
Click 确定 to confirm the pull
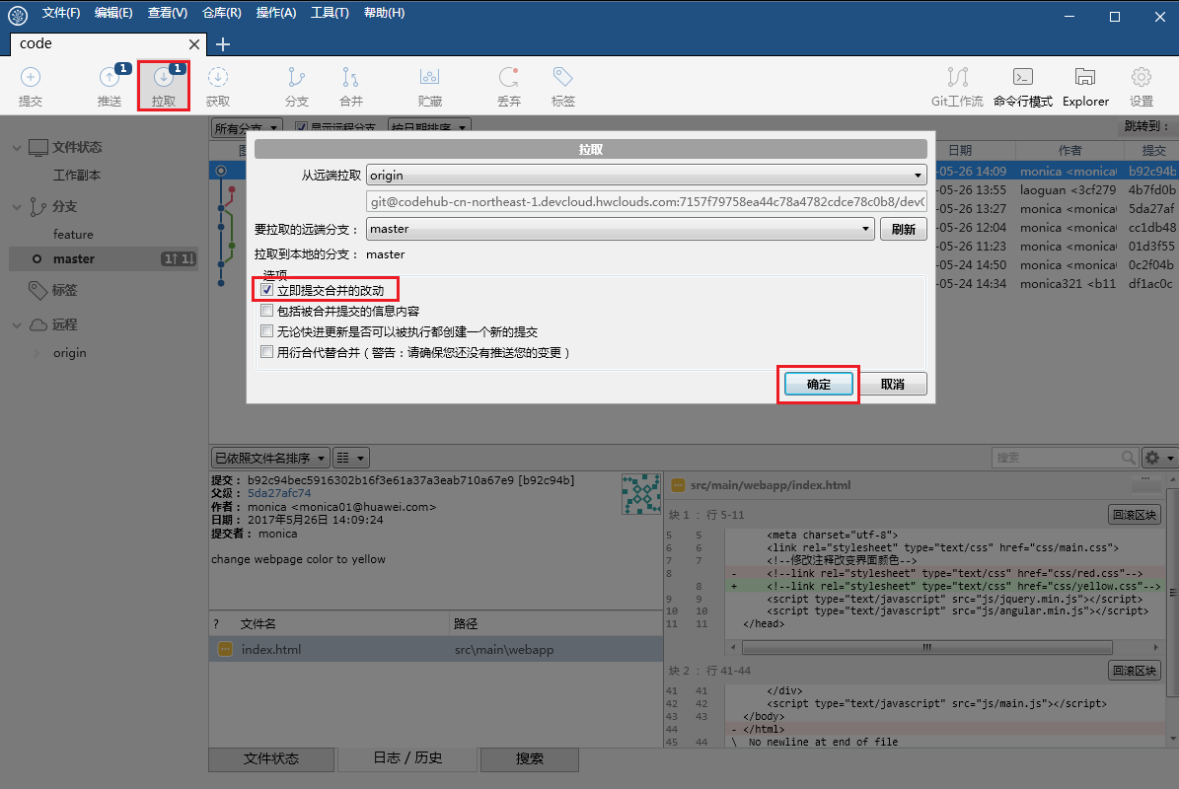click(x=818, y=384)
